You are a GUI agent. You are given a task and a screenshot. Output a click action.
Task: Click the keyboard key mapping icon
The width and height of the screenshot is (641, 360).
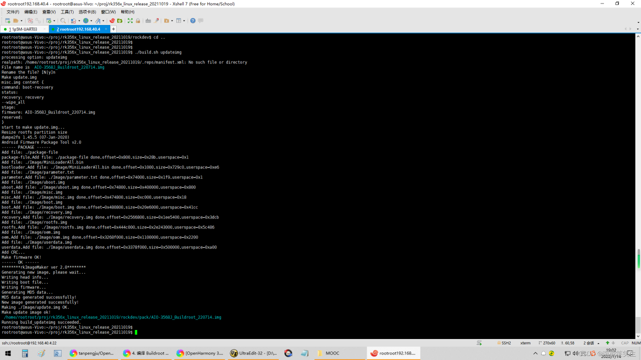(x=148, y=20)
